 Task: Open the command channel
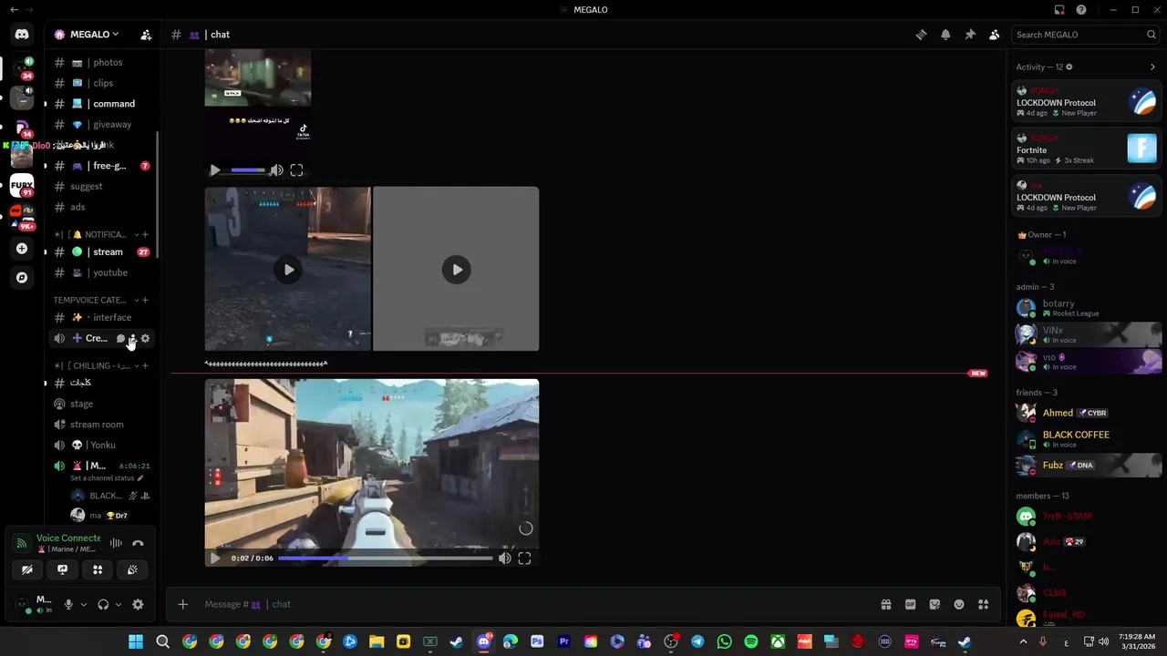point(100,104)
